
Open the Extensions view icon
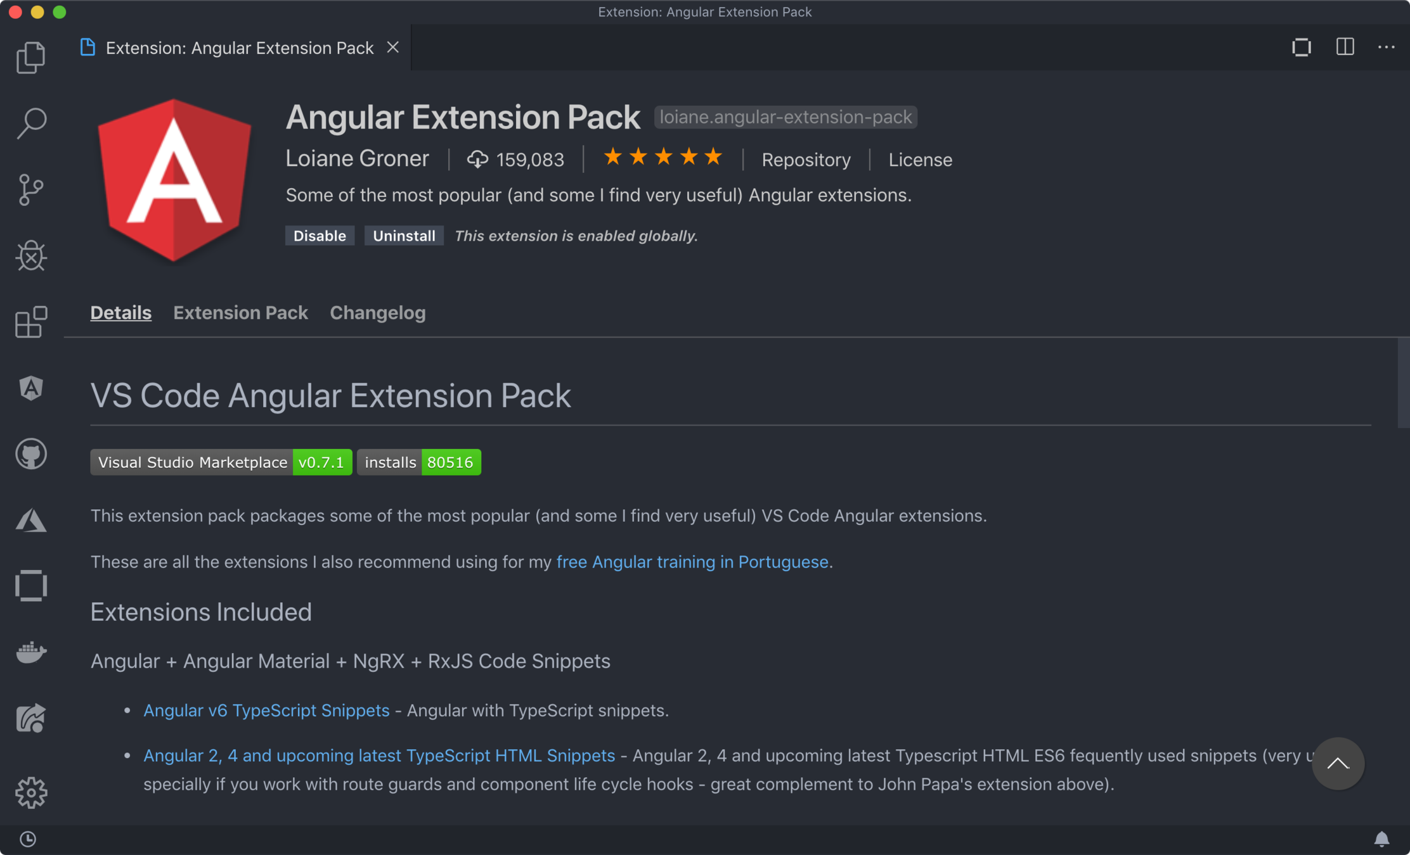(30, 322)
